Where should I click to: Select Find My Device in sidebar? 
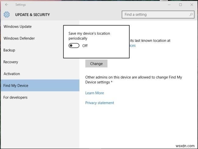pyautogui.click(x=16, y=86)
